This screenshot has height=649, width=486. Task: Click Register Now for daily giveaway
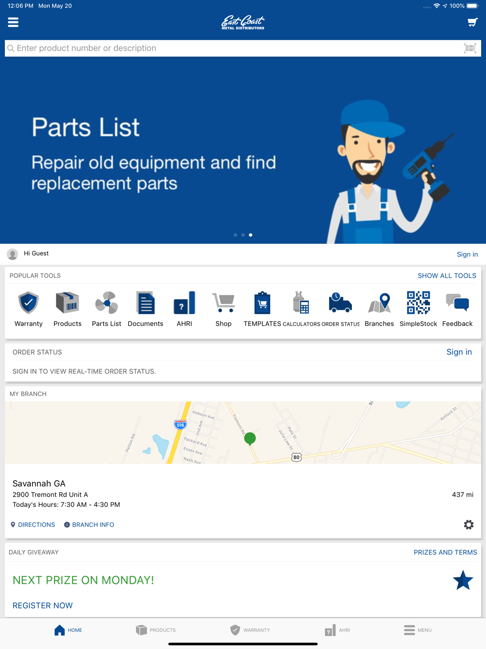pyautogui.click(x=43, y=605)
